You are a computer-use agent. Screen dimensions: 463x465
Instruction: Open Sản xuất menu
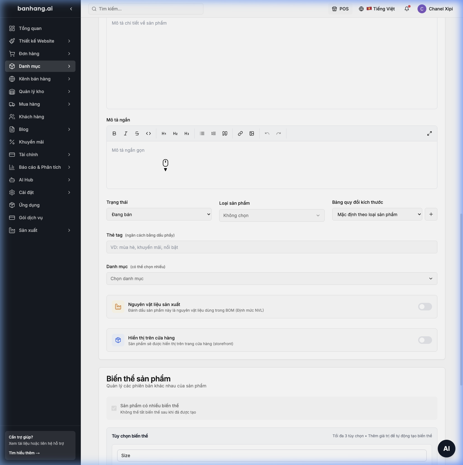click(x=40, y=230)
